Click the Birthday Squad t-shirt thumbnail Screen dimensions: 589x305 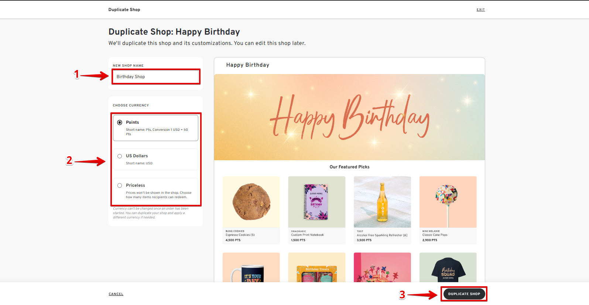point(448,268)
